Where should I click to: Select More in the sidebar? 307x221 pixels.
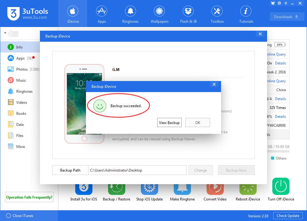click(20, 147)
